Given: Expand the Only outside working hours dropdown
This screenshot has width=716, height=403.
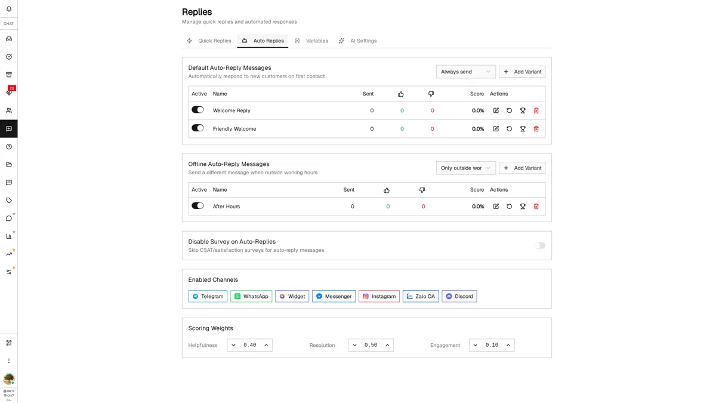Looking at the screenshot, I should tap(465, 168).
